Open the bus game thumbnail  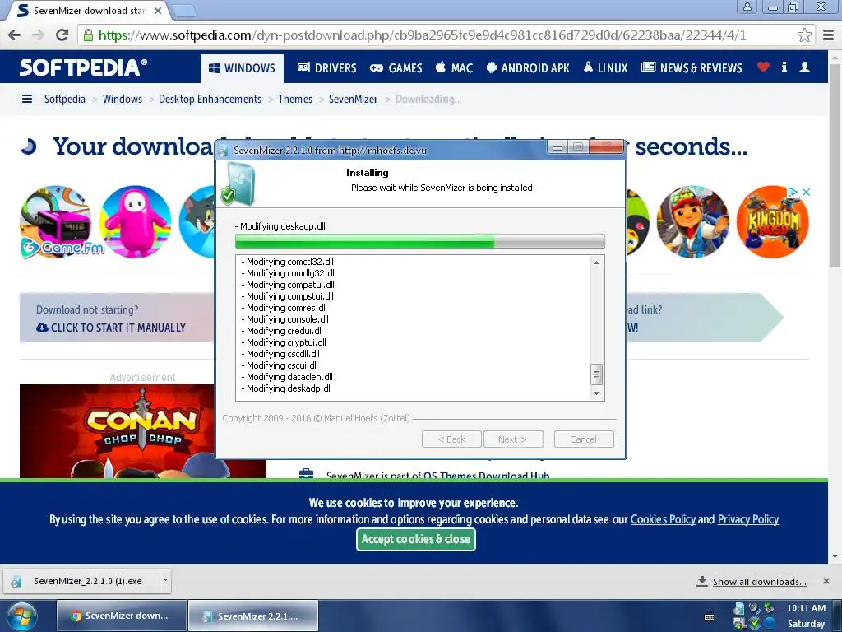[x=56, y=222]
